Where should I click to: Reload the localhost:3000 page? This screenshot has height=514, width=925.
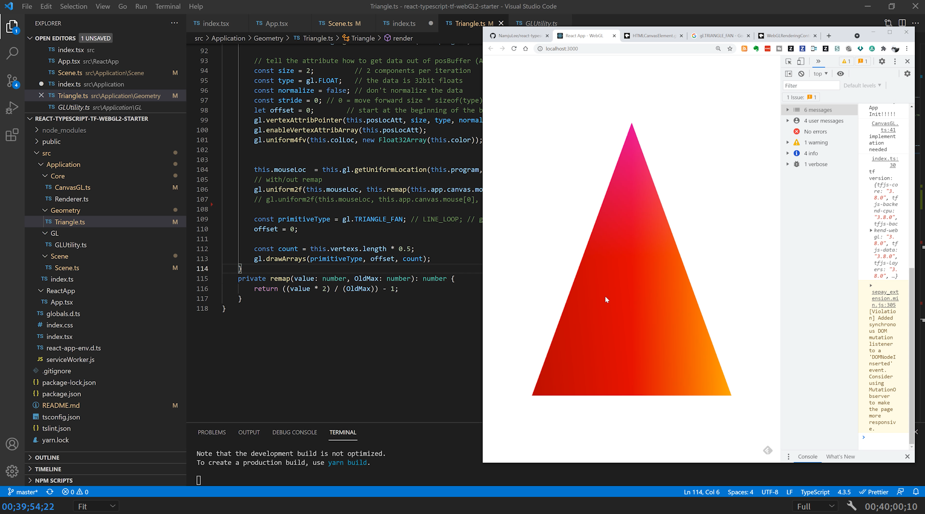[x=514, y=49]
